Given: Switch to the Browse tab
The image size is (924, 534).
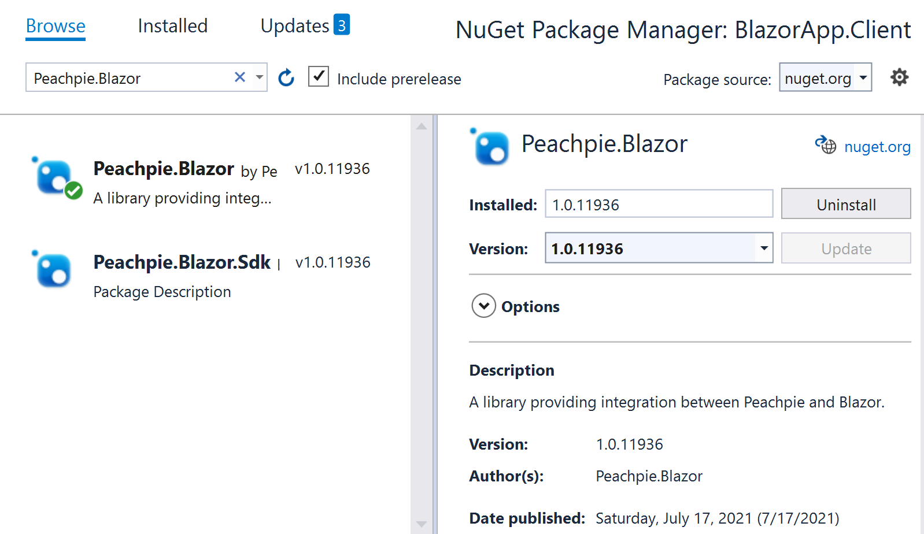Looking at the screenshot, I should click(56, 26).
